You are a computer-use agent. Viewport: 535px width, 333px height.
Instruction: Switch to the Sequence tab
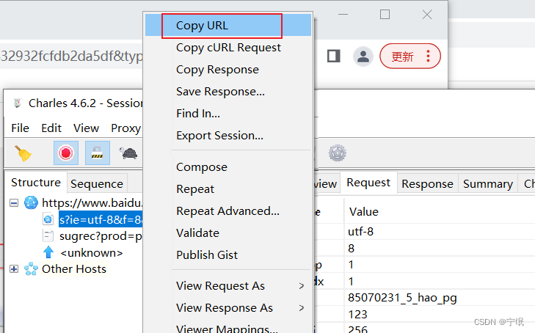[x=97, y=184]
